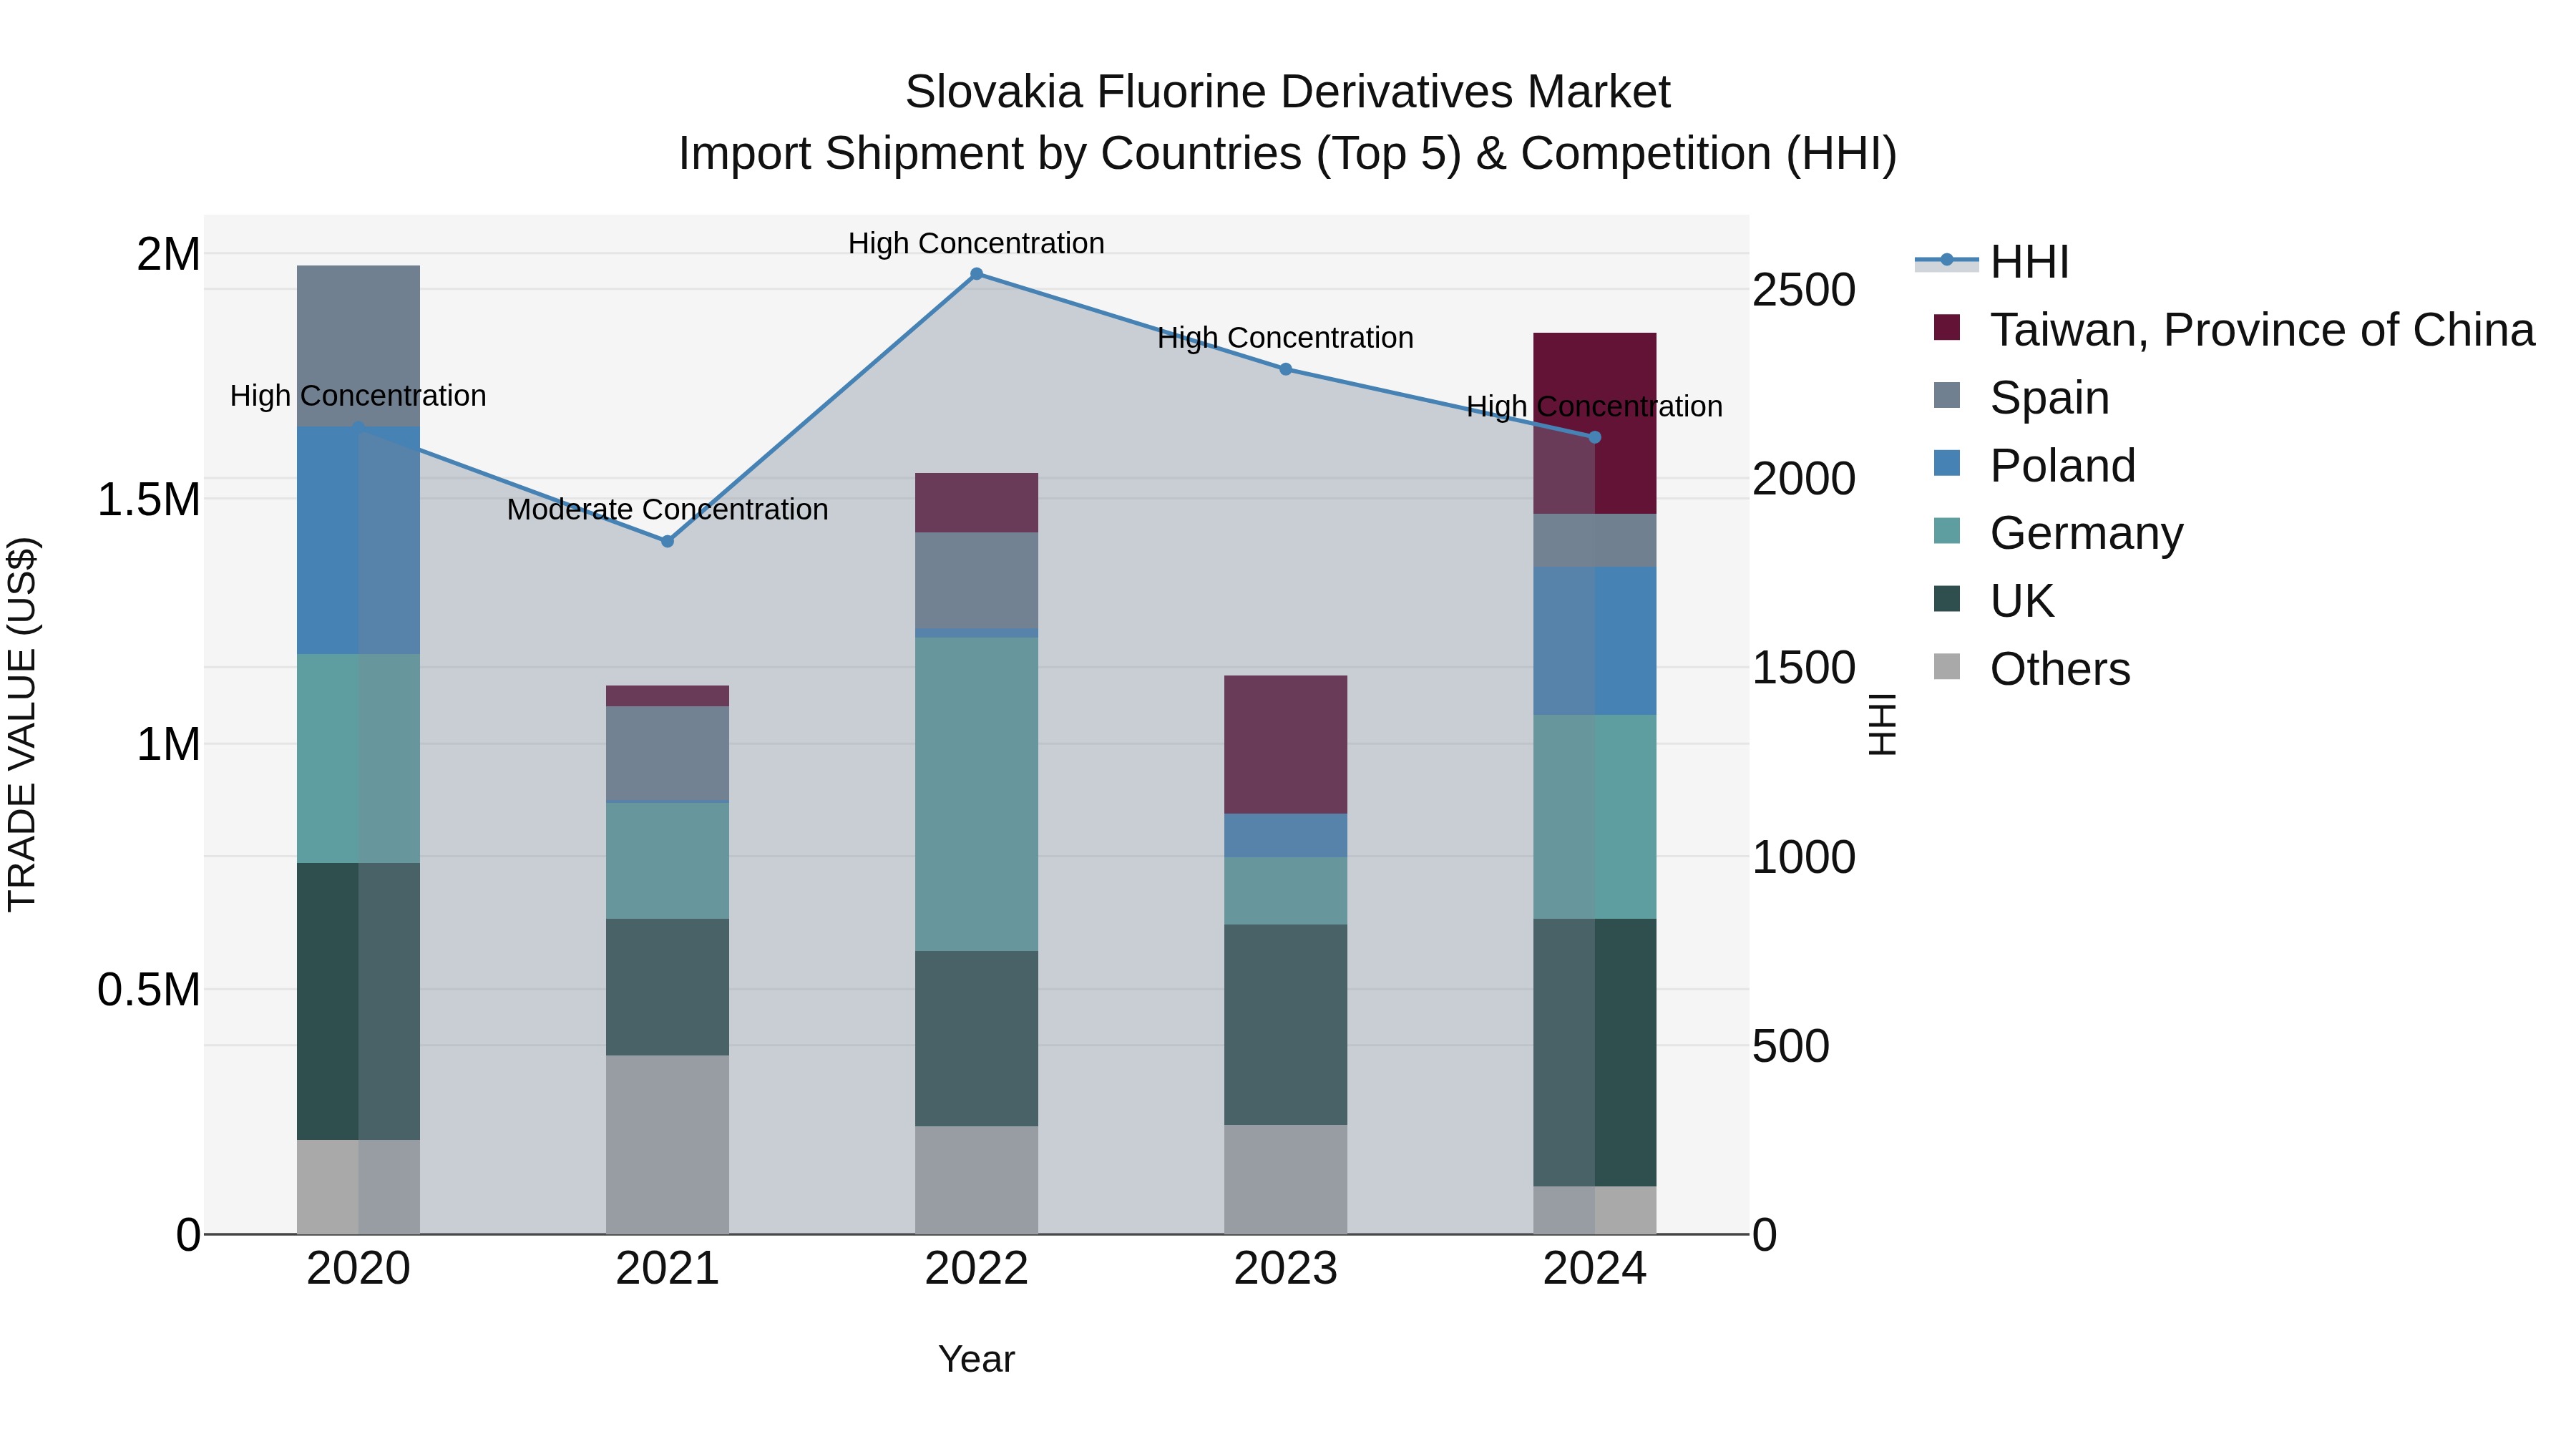Select the 2024 Germany bar segment
Image resolution: width=2576 pixels, height=1449 pixels.
[1595, 817]
